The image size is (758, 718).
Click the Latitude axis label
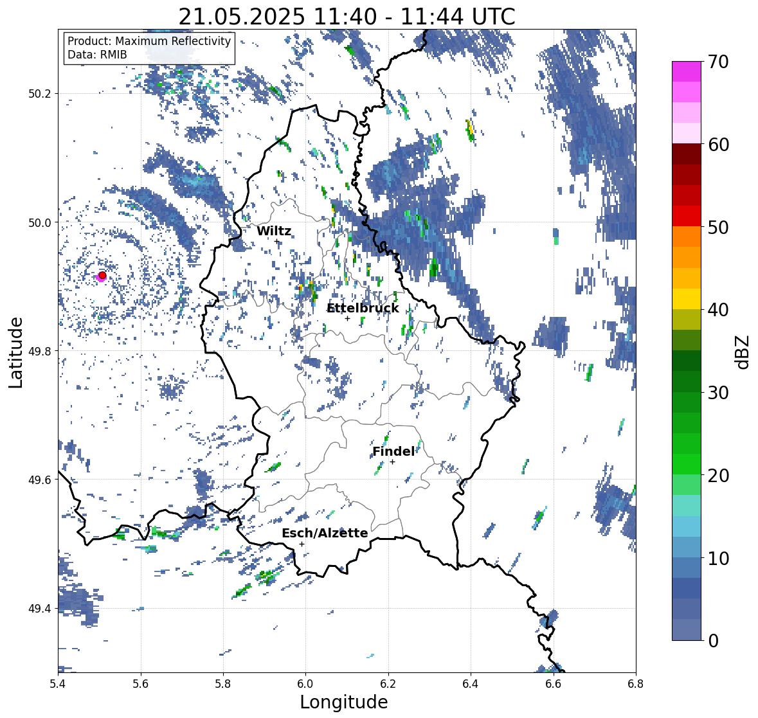point(15,352)
